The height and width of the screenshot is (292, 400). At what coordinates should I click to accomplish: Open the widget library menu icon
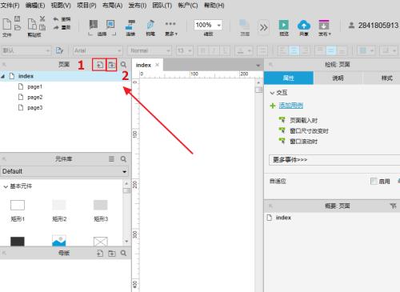point(111,159)
